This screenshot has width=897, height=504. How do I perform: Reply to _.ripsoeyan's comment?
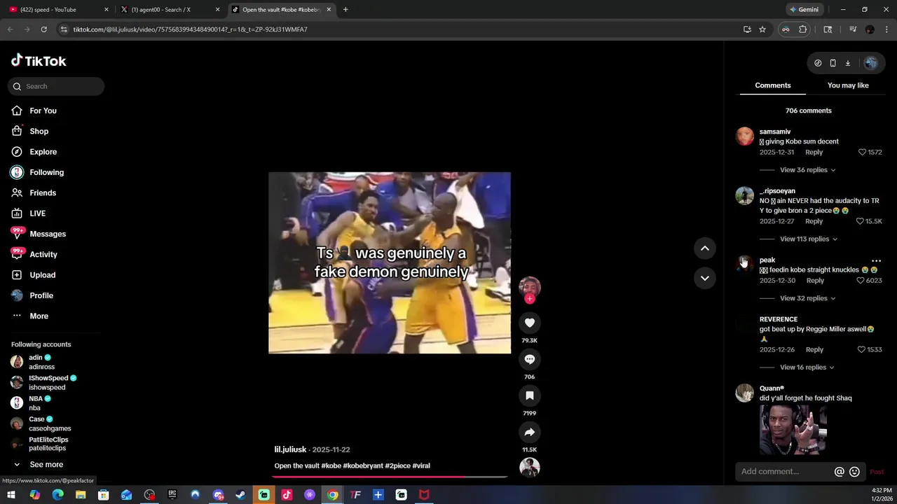(814, 221)
